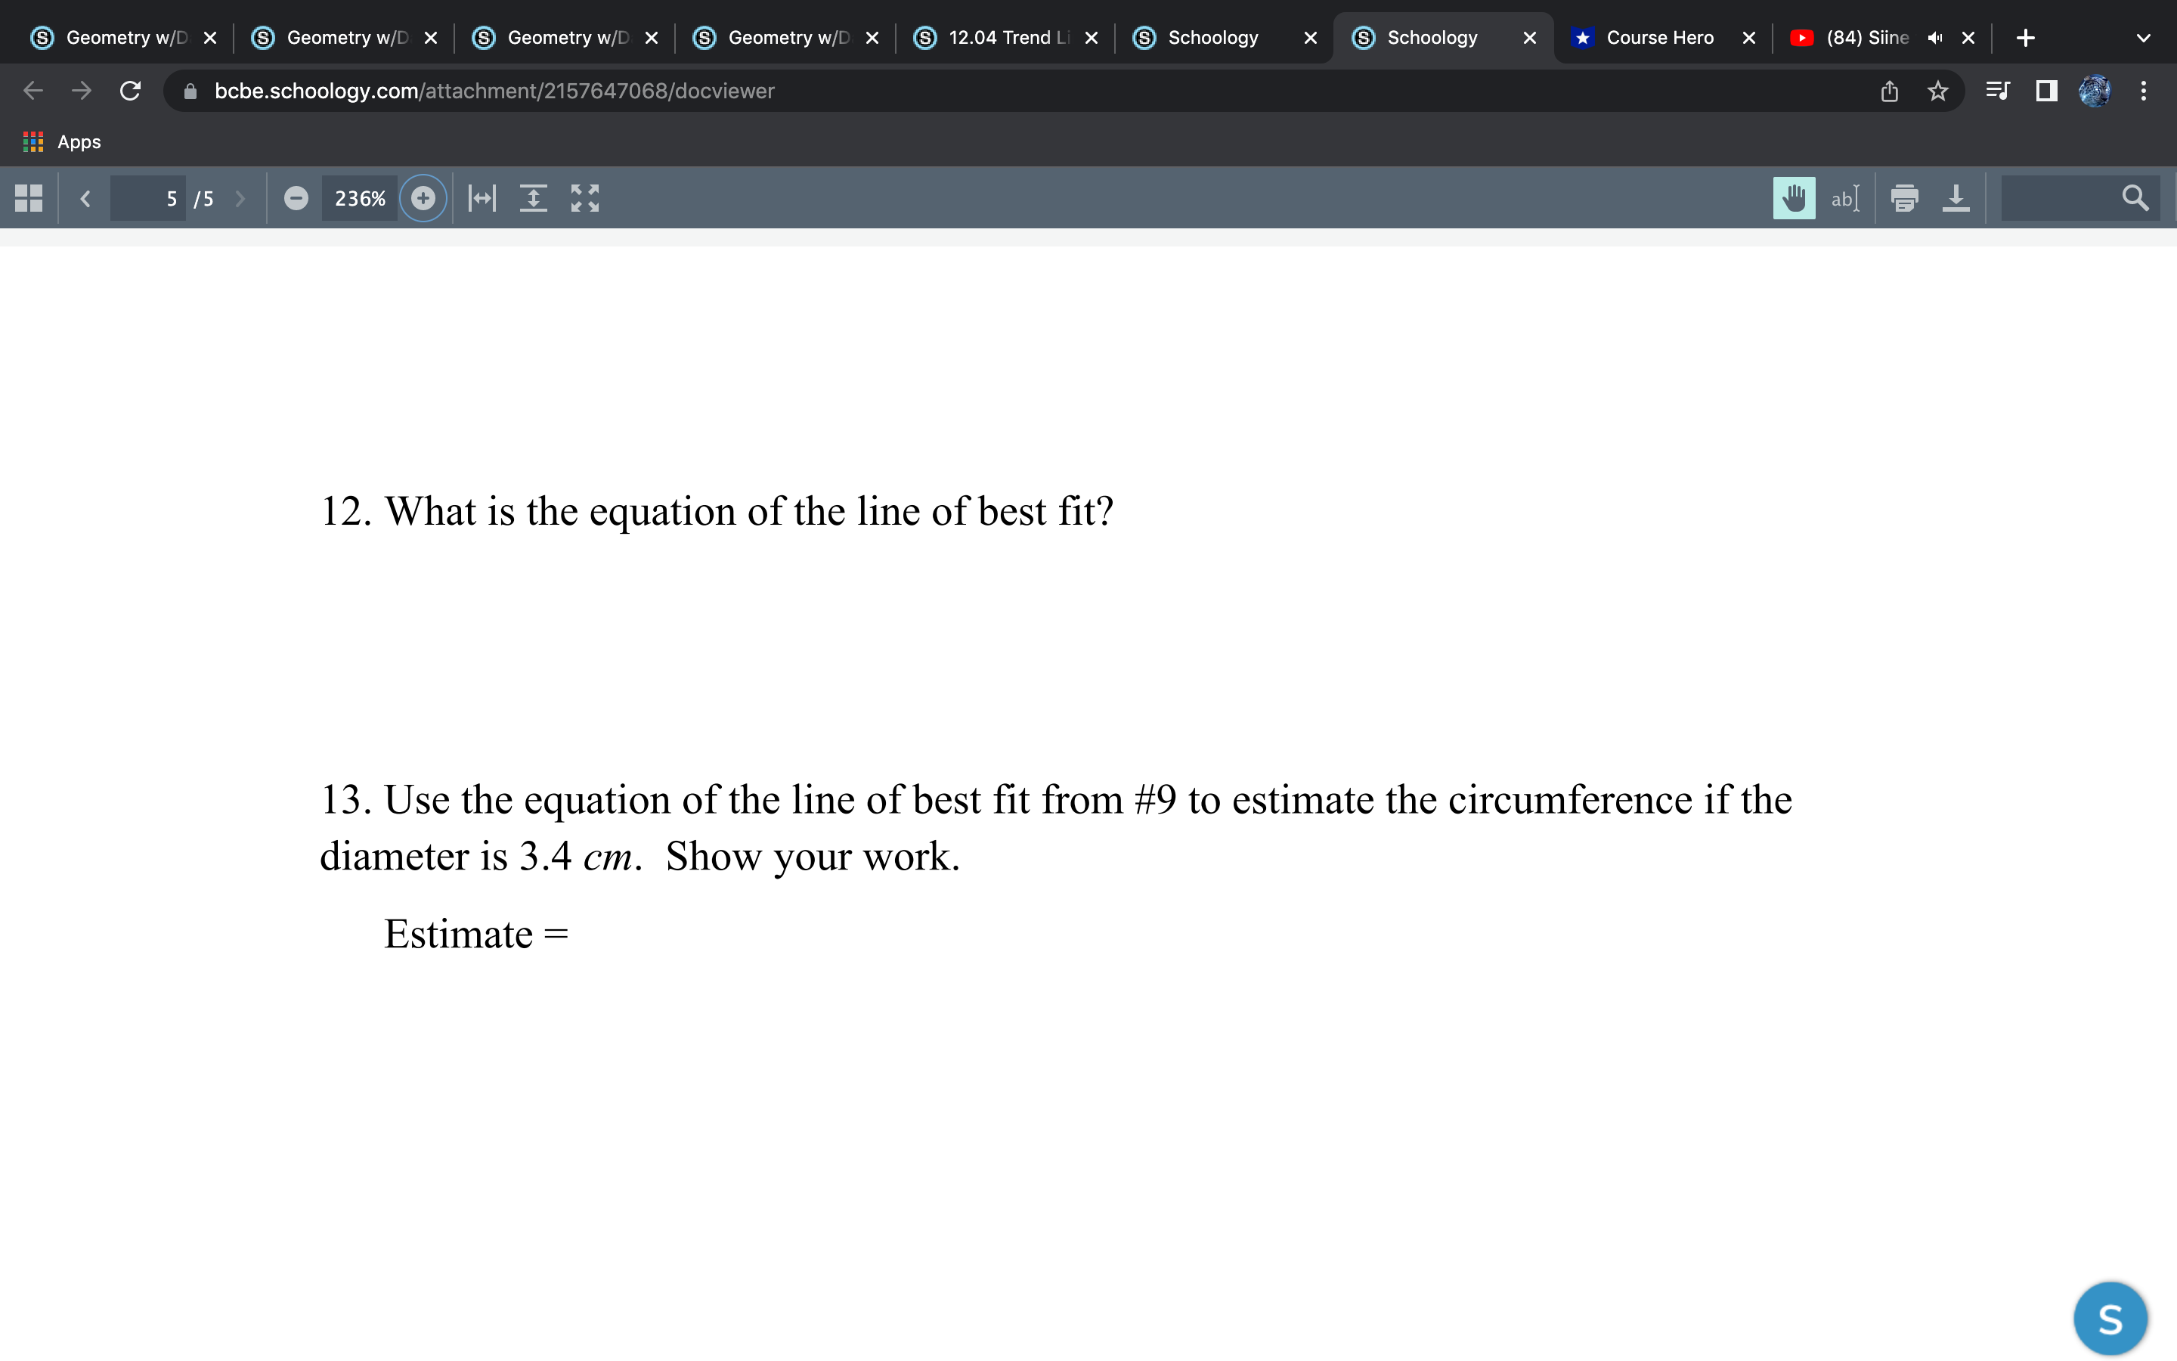Click the Schoology floating S button
Image resolution: width=2177 pixels, height=1361 pixels.
[x=2110, y=1317]
